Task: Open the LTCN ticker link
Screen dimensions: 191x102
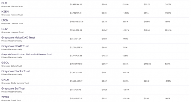Action: (5, 20)
